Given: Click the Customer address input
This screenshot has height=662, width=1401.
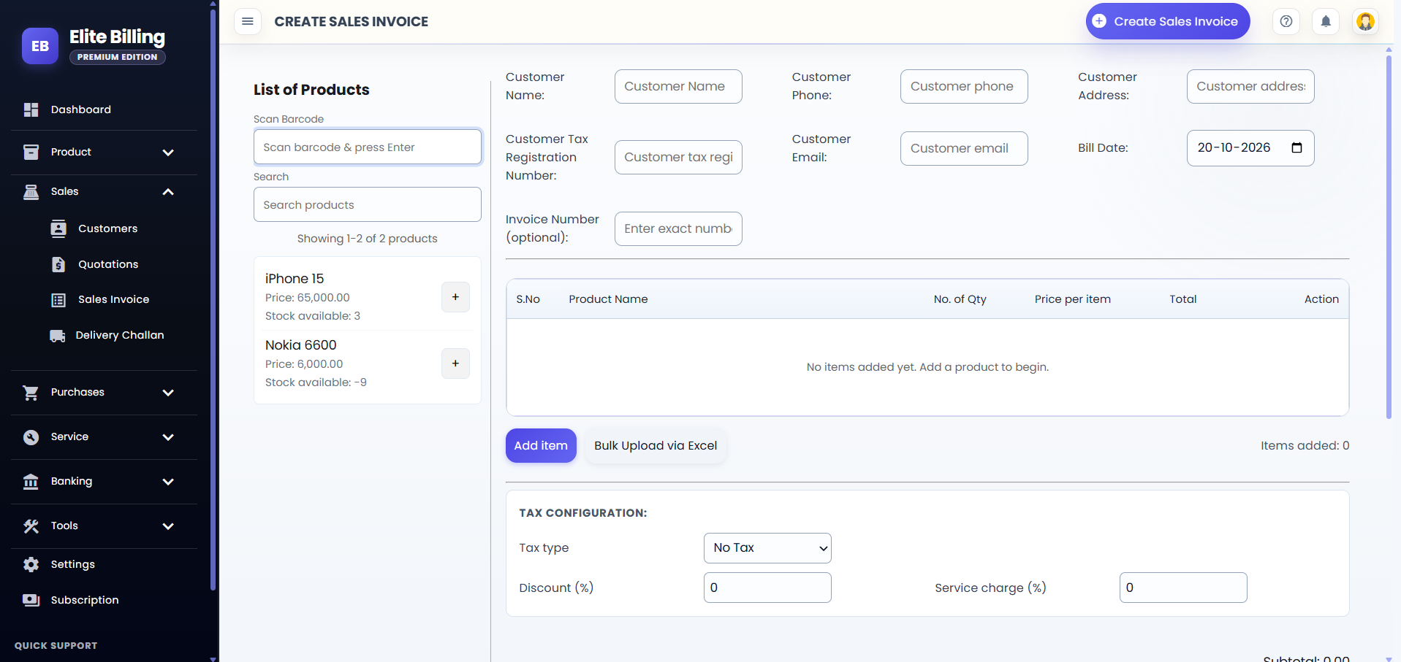Looking at the screenshot, I should pos(1250,86).
